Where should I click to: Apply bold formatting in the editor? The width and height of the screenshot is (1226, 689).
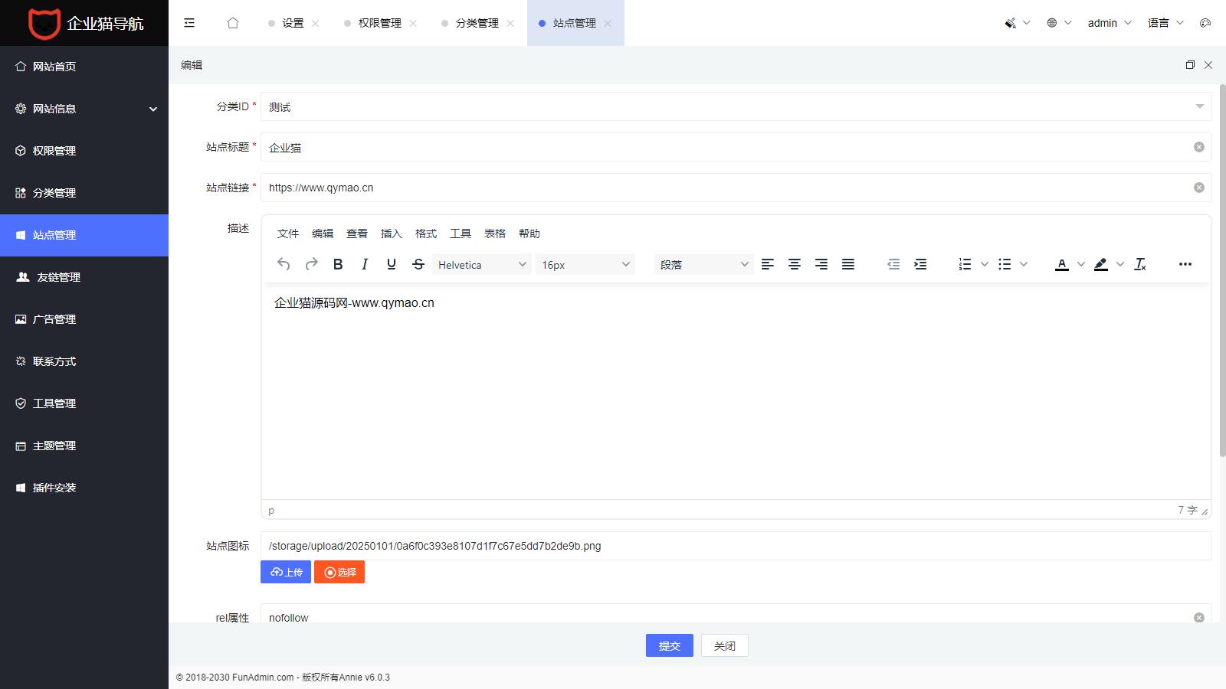338,264
